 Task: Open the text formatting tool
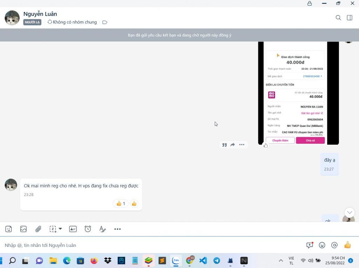pyautogui.click(x=102, y=229)
